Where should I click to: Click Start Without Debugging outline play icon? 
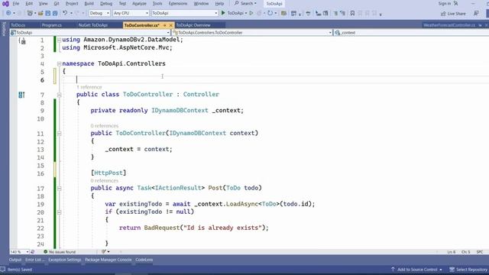click(x=251, y=13)
